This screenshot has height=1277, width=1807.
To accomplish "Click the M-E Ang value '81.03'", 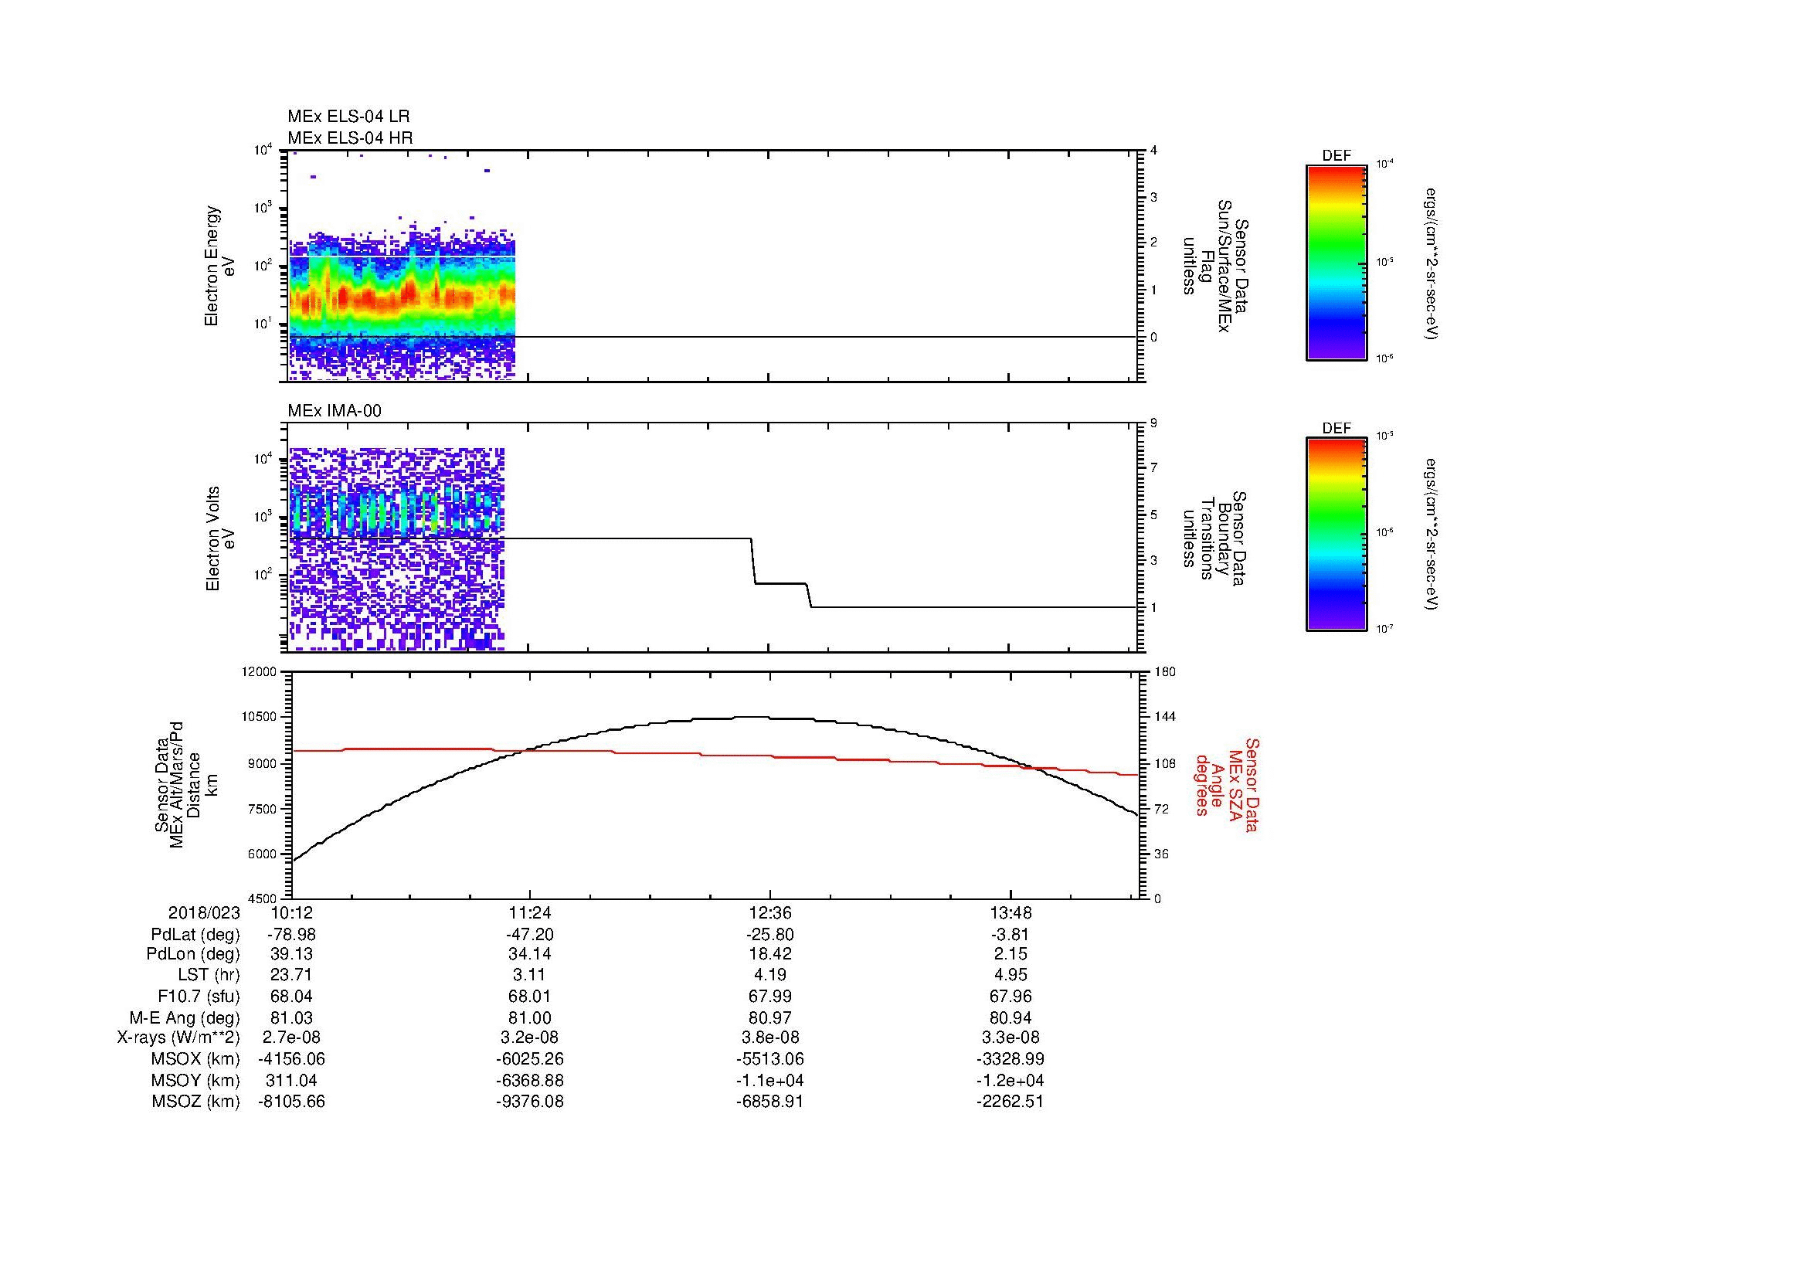I will [x=291, y=1018].
